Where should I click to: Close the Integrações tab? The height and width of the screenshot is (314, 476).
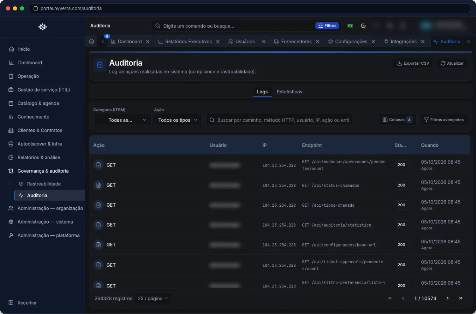pyautogui.click(x=423, y=42)
